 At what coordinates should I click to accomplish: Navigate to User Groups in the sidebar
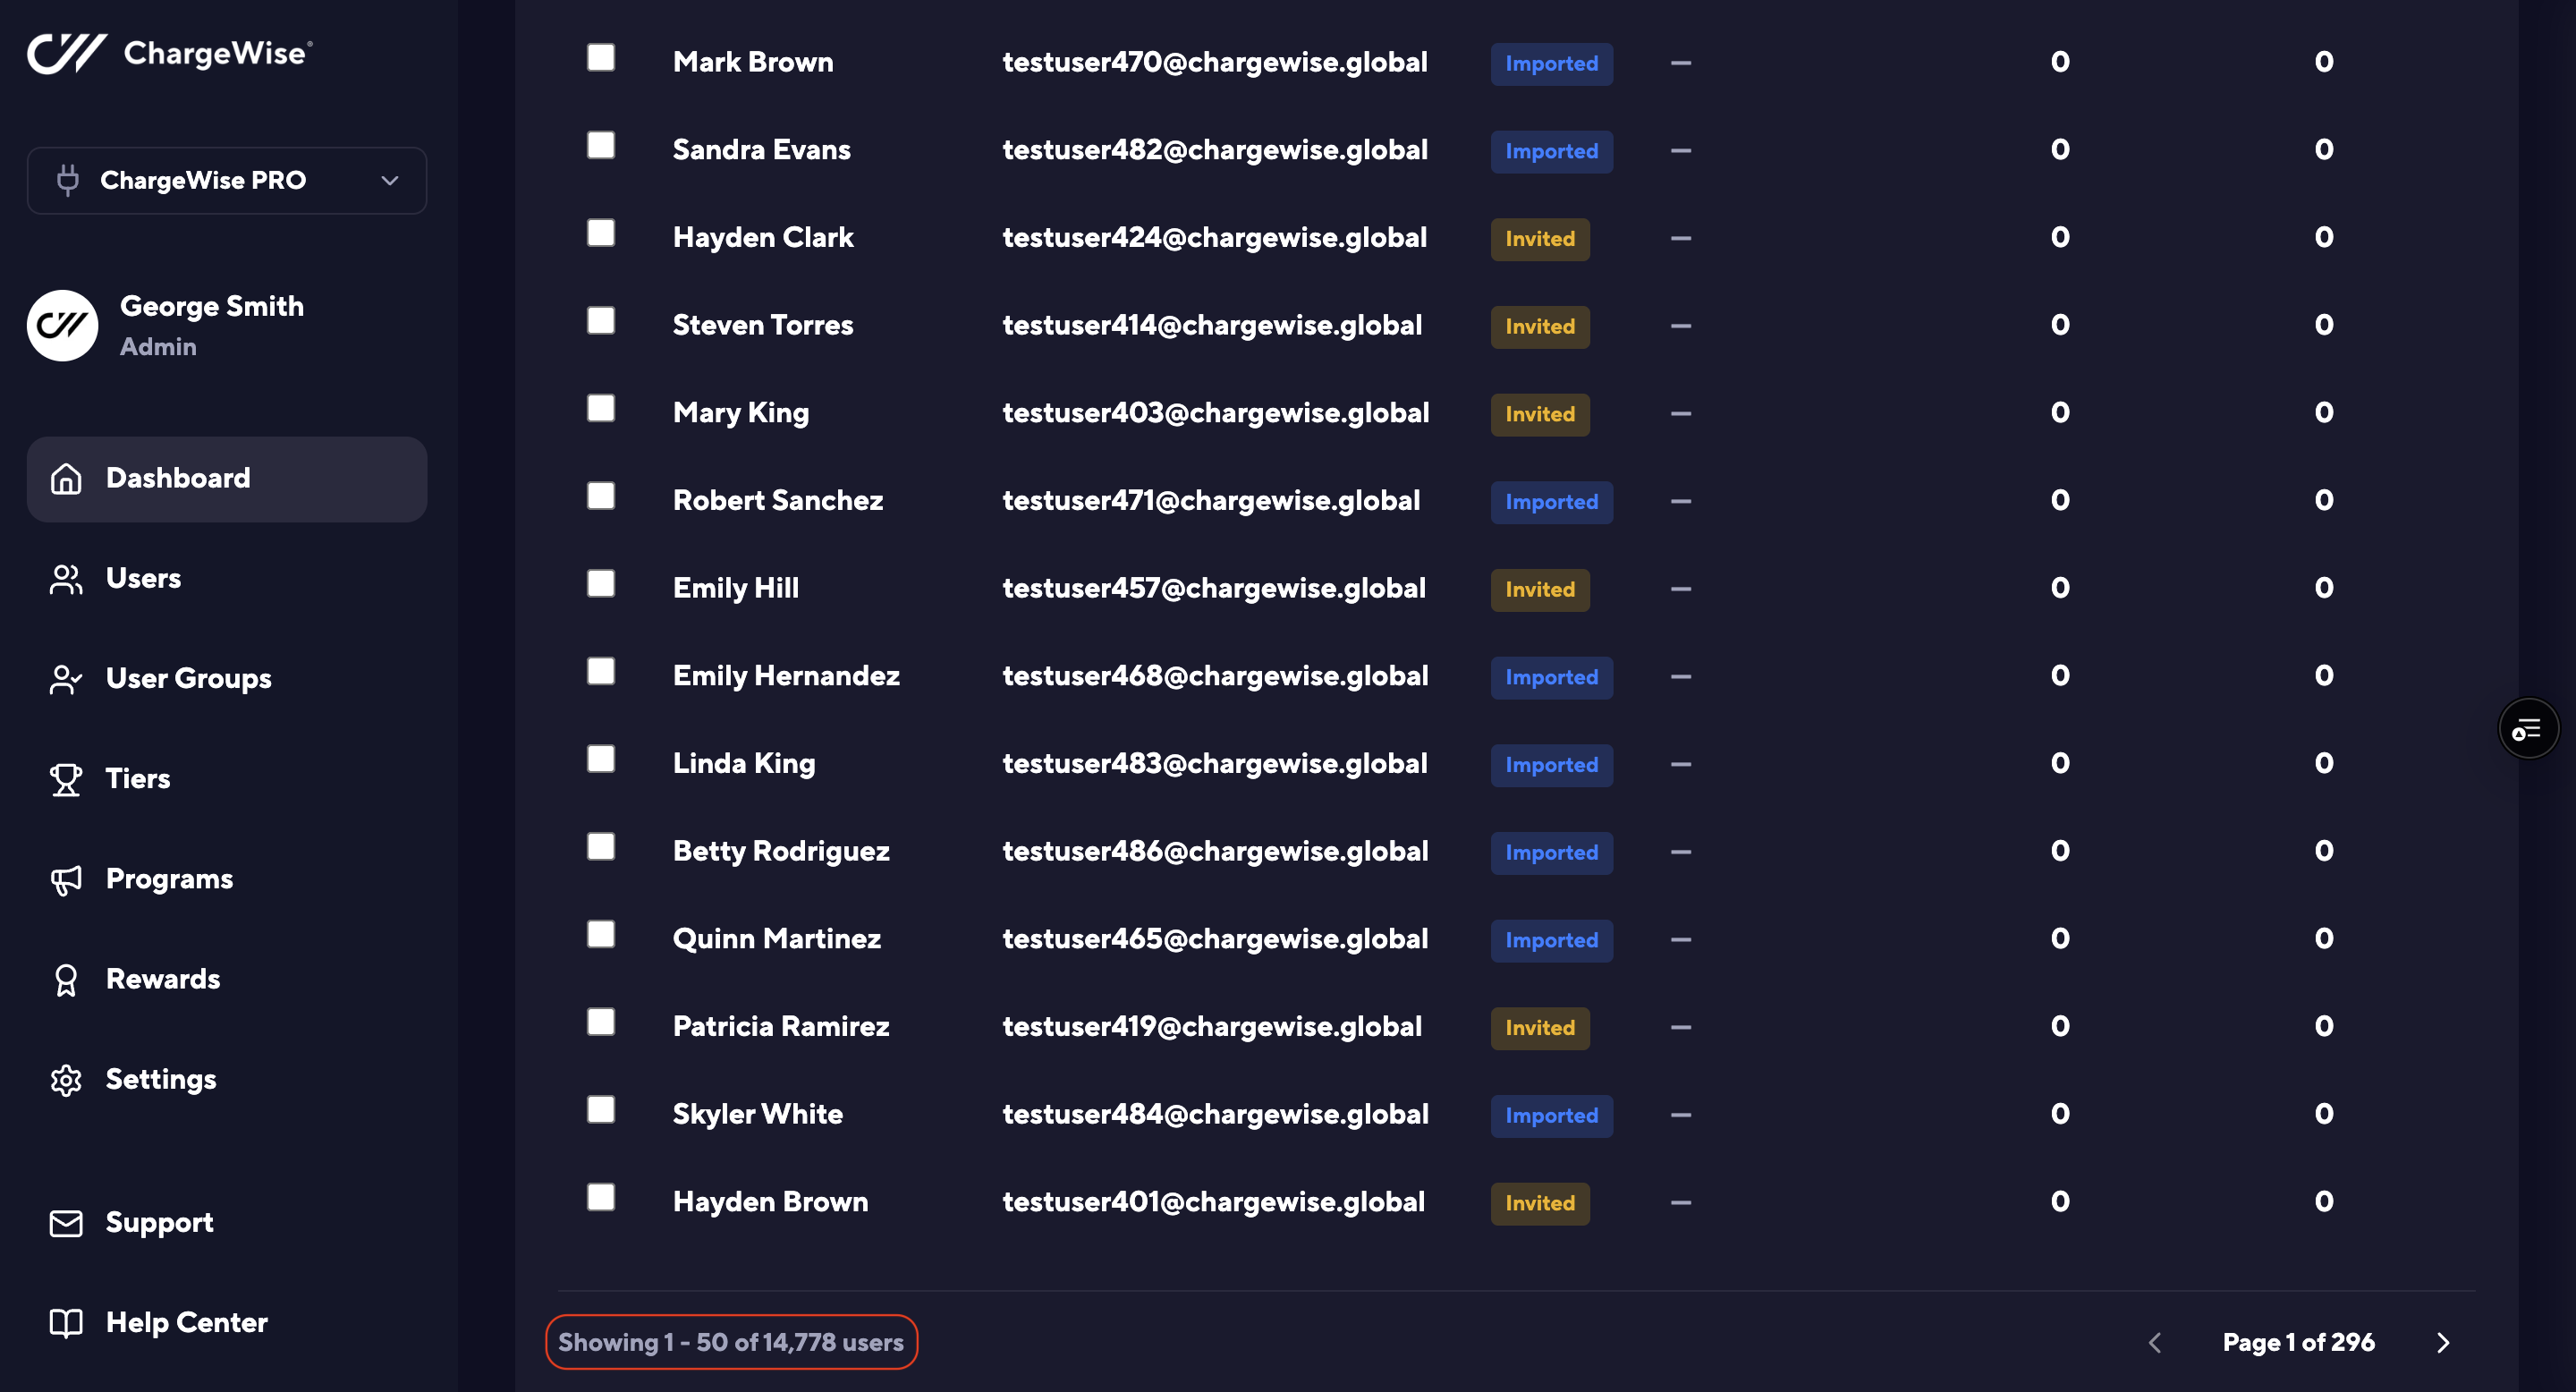tap(188, 678)
